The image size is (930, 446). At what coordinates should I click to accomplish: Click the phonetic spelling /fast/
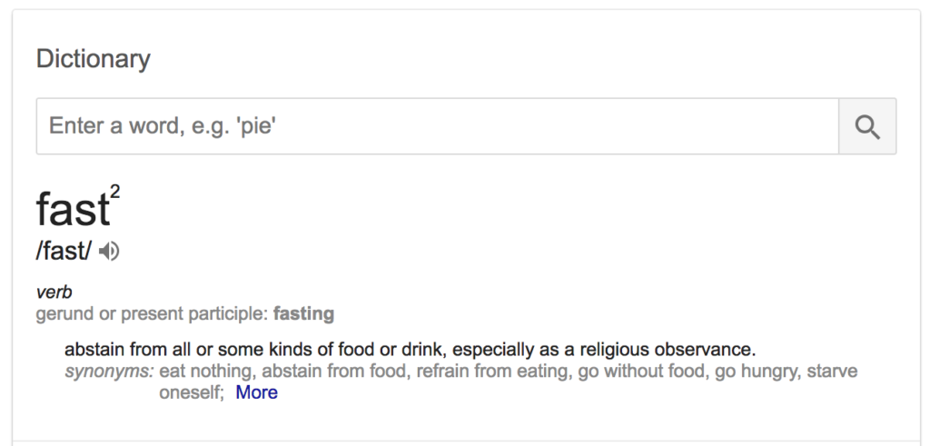click(64, 252)
